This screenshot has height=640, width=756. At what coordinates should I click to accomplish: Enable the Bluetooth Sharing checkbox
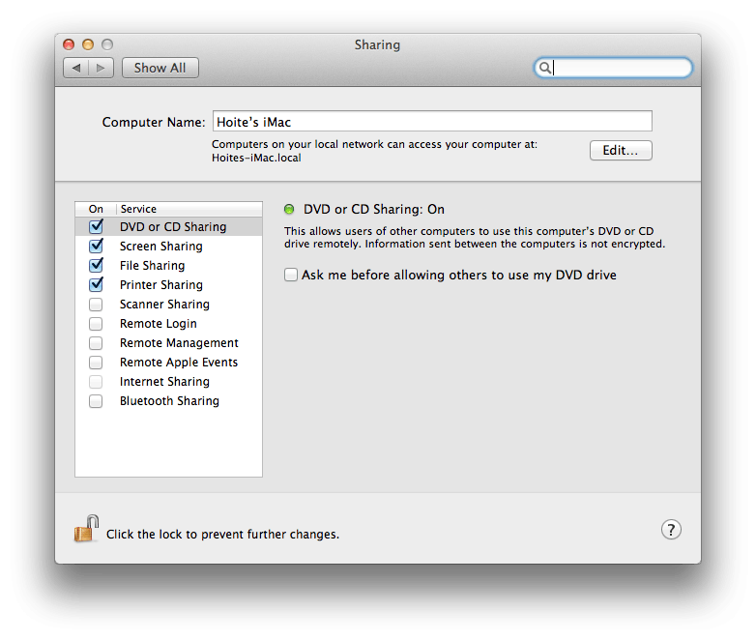pos(96,401)
